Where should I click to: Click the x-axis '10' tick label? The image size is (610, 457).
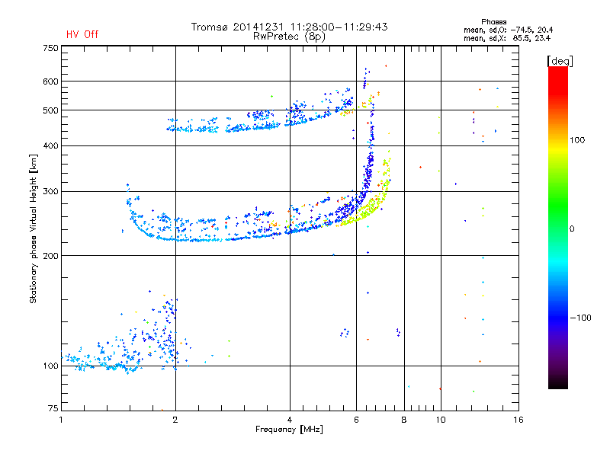click(x=441, y=420)
